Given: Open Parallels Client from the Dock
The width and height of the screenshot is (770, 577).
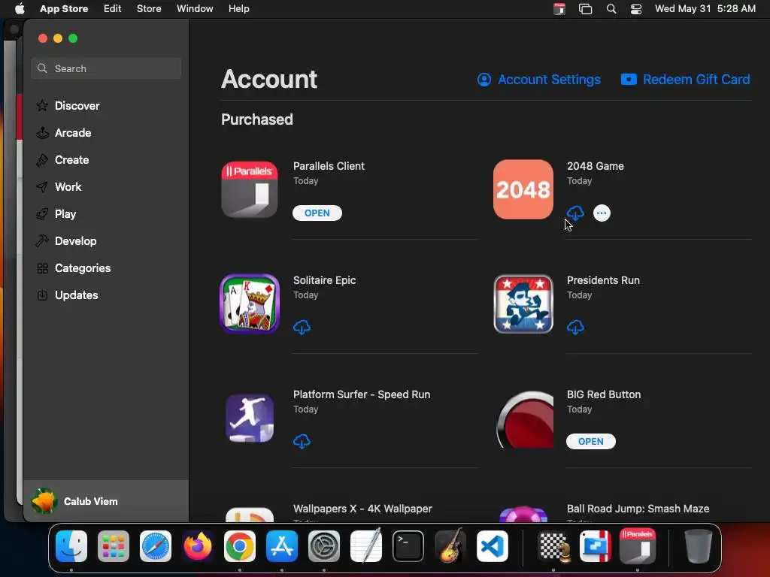Looking at the screenshot, I should point(638,545).
